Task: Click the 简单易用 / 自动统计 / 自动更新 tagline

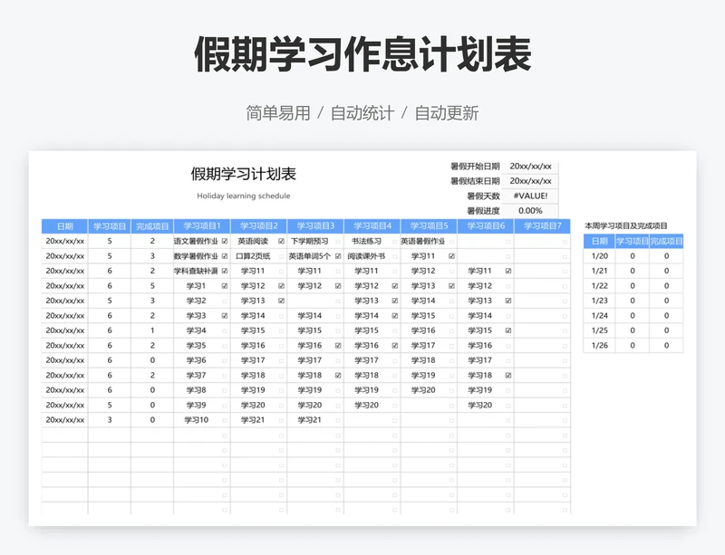Action: (x=362, y=113)
